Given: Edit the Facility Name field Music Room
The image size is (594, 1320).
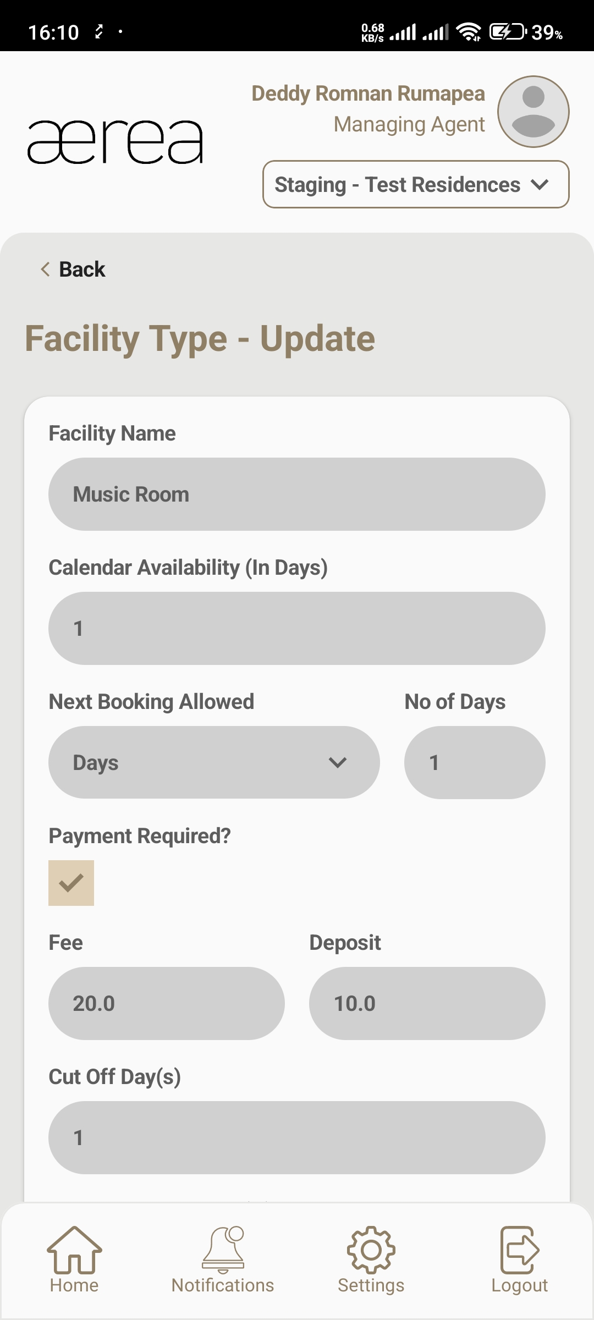Looking at the screenshot, I should (x=297, y=494).
